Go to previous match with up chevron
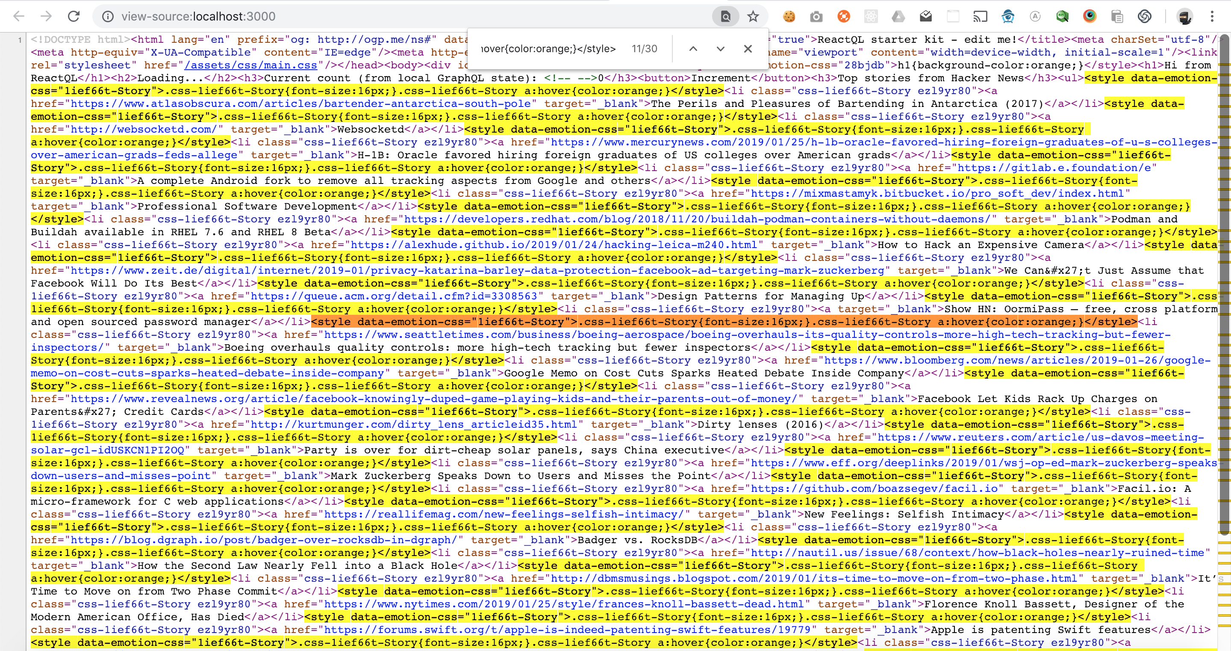The height and width of the screenshot is (651, 1231). point(693,48)
